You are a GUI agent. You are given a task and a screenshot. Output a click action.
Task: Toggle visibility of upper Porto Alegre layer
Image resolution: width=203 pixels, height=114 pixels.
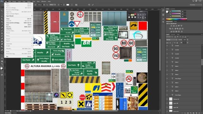(167, 79)
